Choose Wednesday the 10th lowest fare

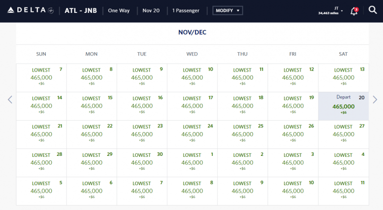(x=192, y=77)
